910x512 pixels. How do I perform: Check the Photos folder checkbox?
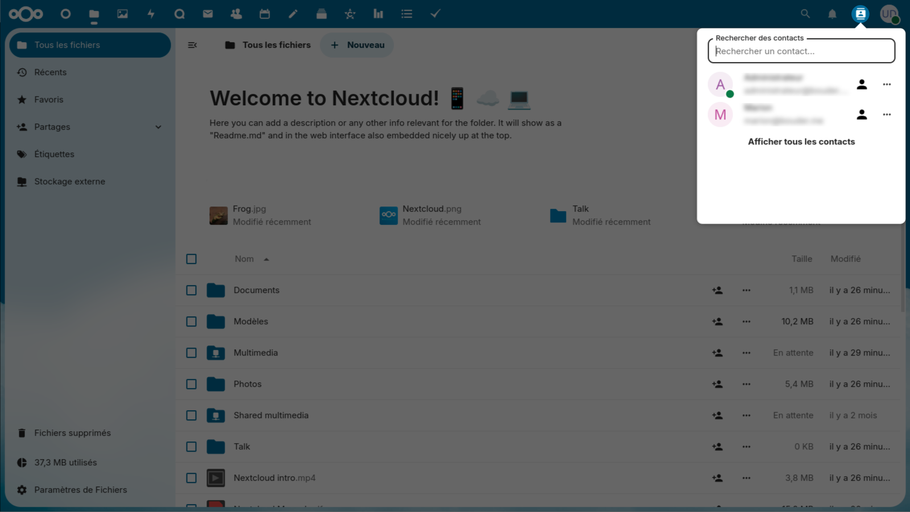tap(192, 384)
